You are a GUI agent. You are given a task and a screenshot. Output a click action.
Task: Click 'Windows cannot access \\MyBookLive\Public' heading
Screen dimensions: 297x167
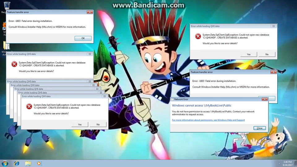201,105
